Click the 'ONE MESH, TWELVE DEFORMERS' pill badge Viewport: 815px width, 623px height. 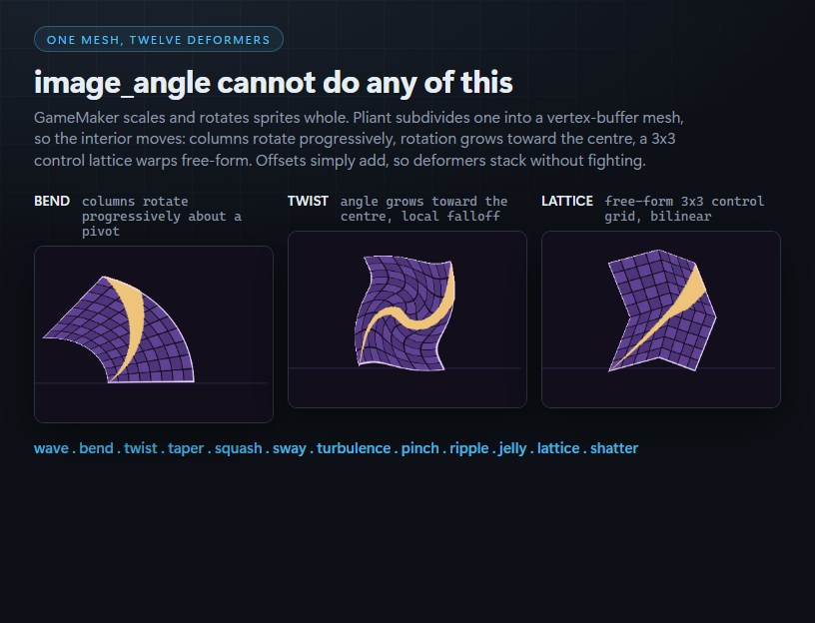click(x=159, y=40)
